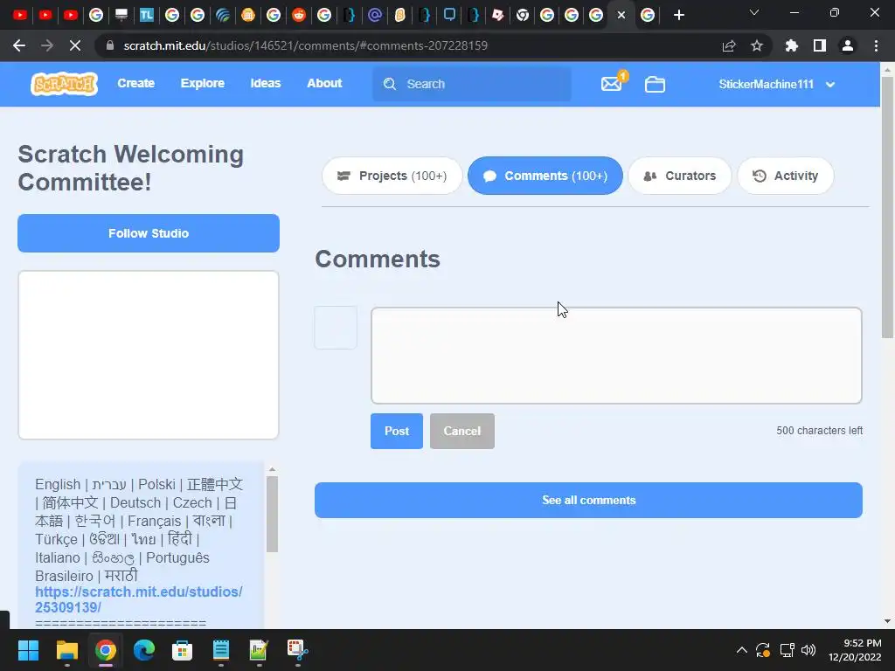Open Snipping Tool from the taskbar
The width and height of the screenshot is (895, 671).
297,650
